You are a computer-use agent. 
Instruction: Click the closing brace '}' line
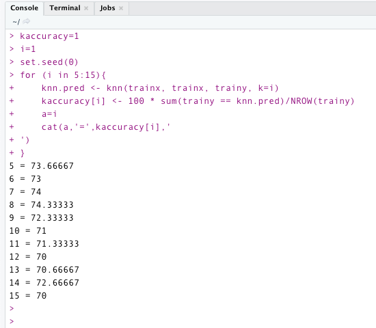pos(23,153)
